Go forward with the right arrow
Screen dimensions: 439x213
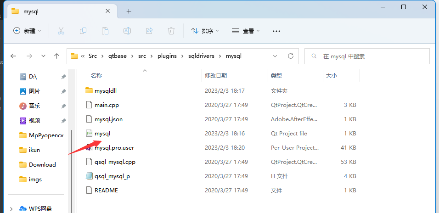(29, 56)
